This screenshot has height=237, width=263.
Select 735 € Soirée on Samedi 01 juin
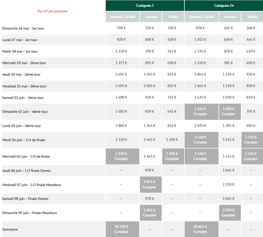pyautogui.click(x=172, y=98)
